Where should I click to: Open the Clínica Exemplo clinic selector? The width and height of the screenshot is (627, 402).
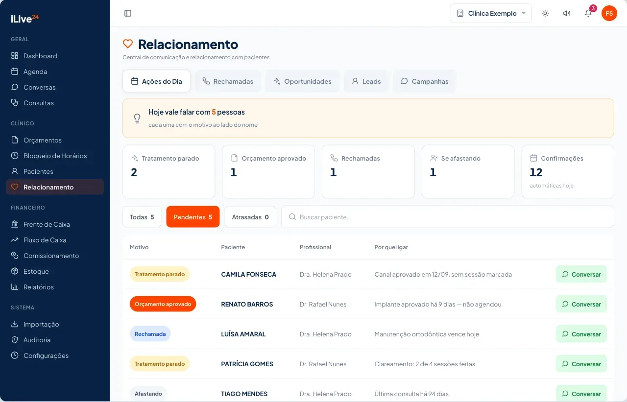tap(491, 13)
